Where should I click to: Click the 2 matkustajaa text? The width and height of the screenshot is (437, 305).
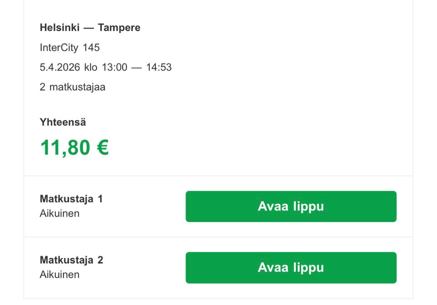[x=72, y=87]
